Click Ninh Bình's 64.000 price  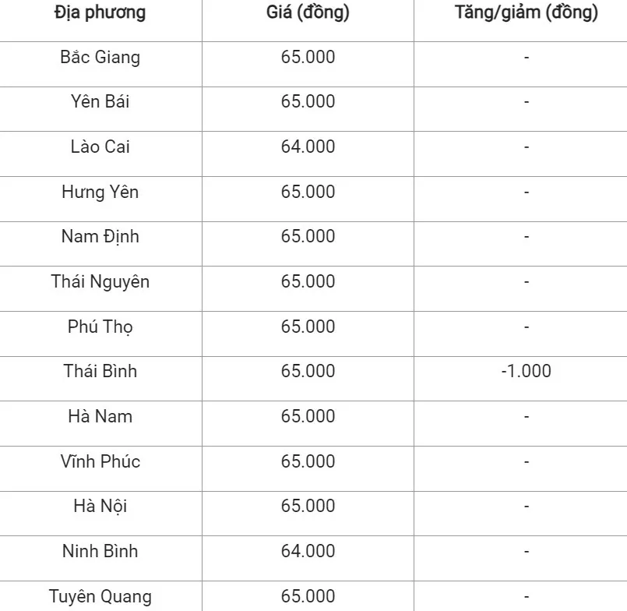tap(308, 552)
